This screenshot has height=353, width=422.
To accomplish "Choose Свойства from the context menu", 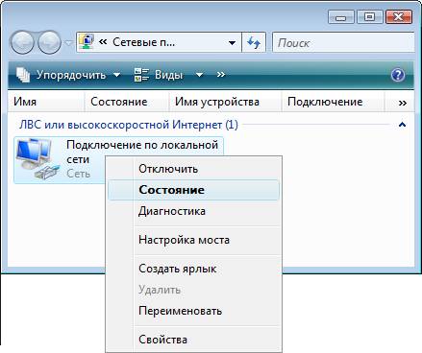I will click(194, 340).
